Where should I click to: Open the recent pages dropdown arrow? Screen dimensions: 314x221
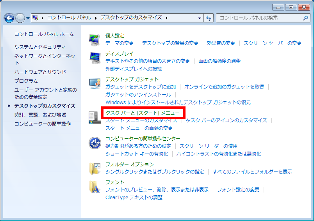coord(28,18)
